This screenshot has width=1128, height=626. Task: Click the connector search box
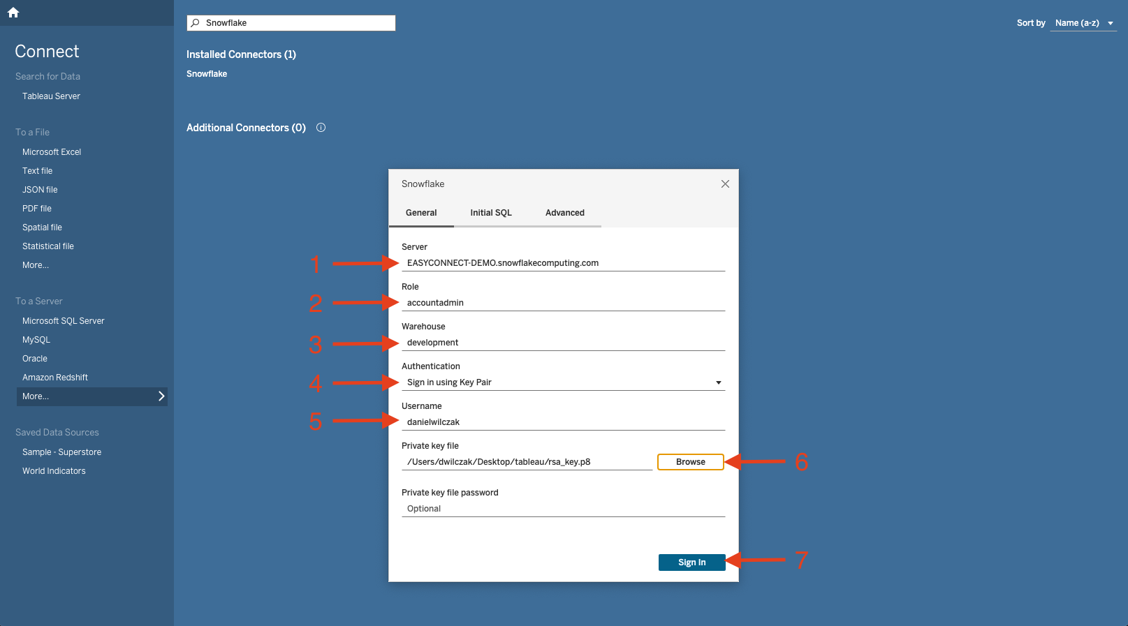(x=291, y=23)
